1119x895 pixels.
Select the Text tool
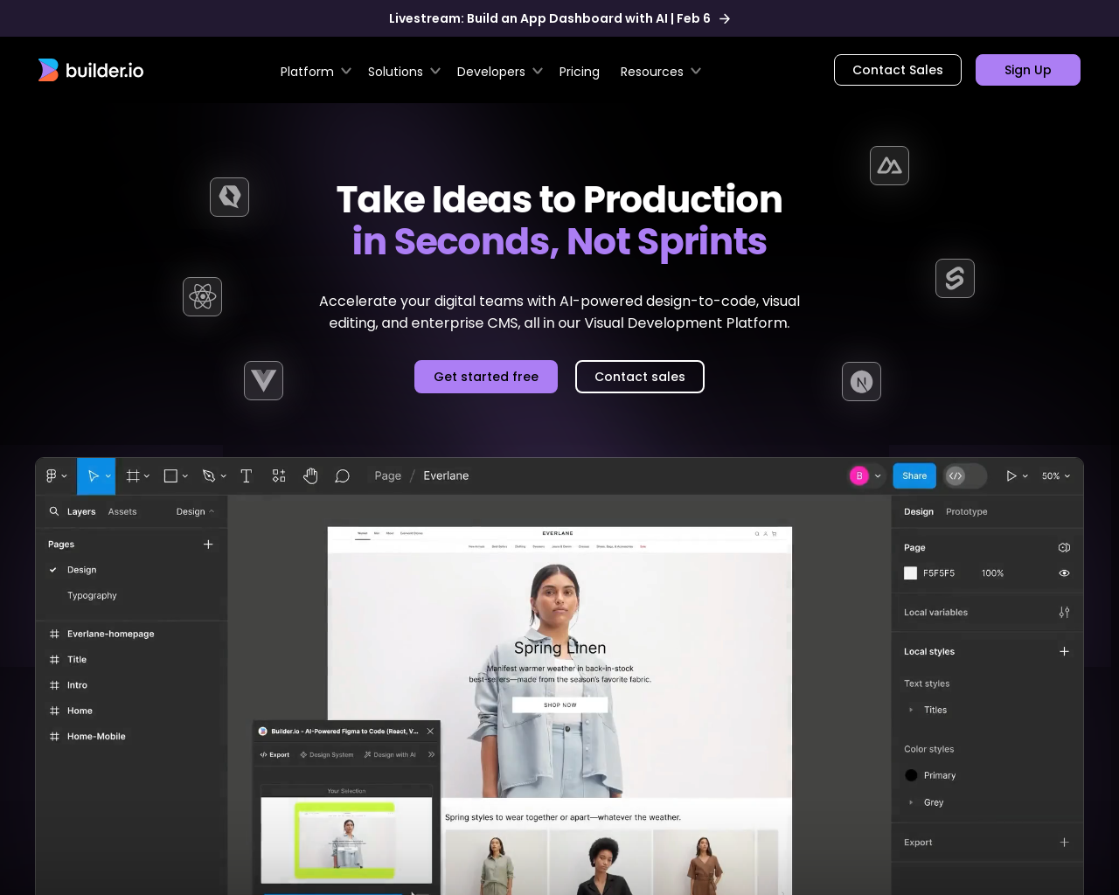point(247,475)
